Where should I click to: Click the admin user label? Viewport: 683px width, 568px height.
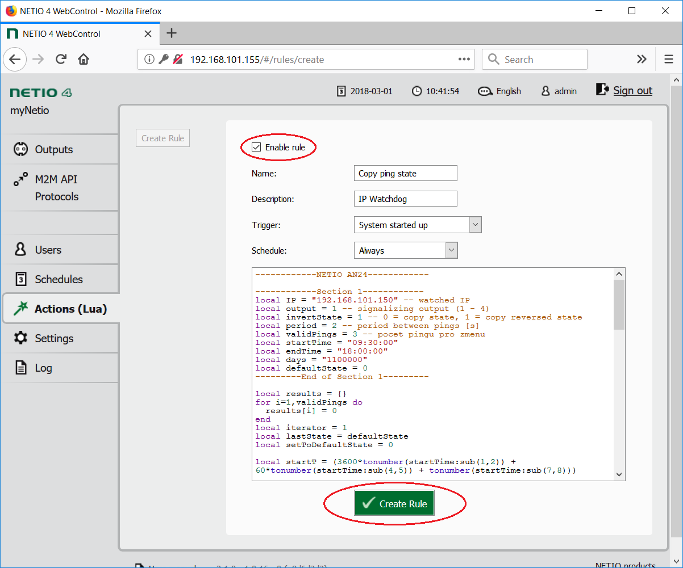point(565,91)
